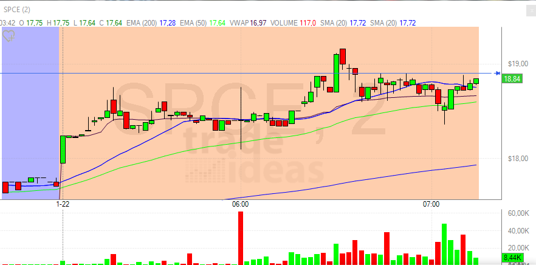Click the EMA (50) 17,64 legend entry
This screenshot has width=536, height=265.
point(203,23)
